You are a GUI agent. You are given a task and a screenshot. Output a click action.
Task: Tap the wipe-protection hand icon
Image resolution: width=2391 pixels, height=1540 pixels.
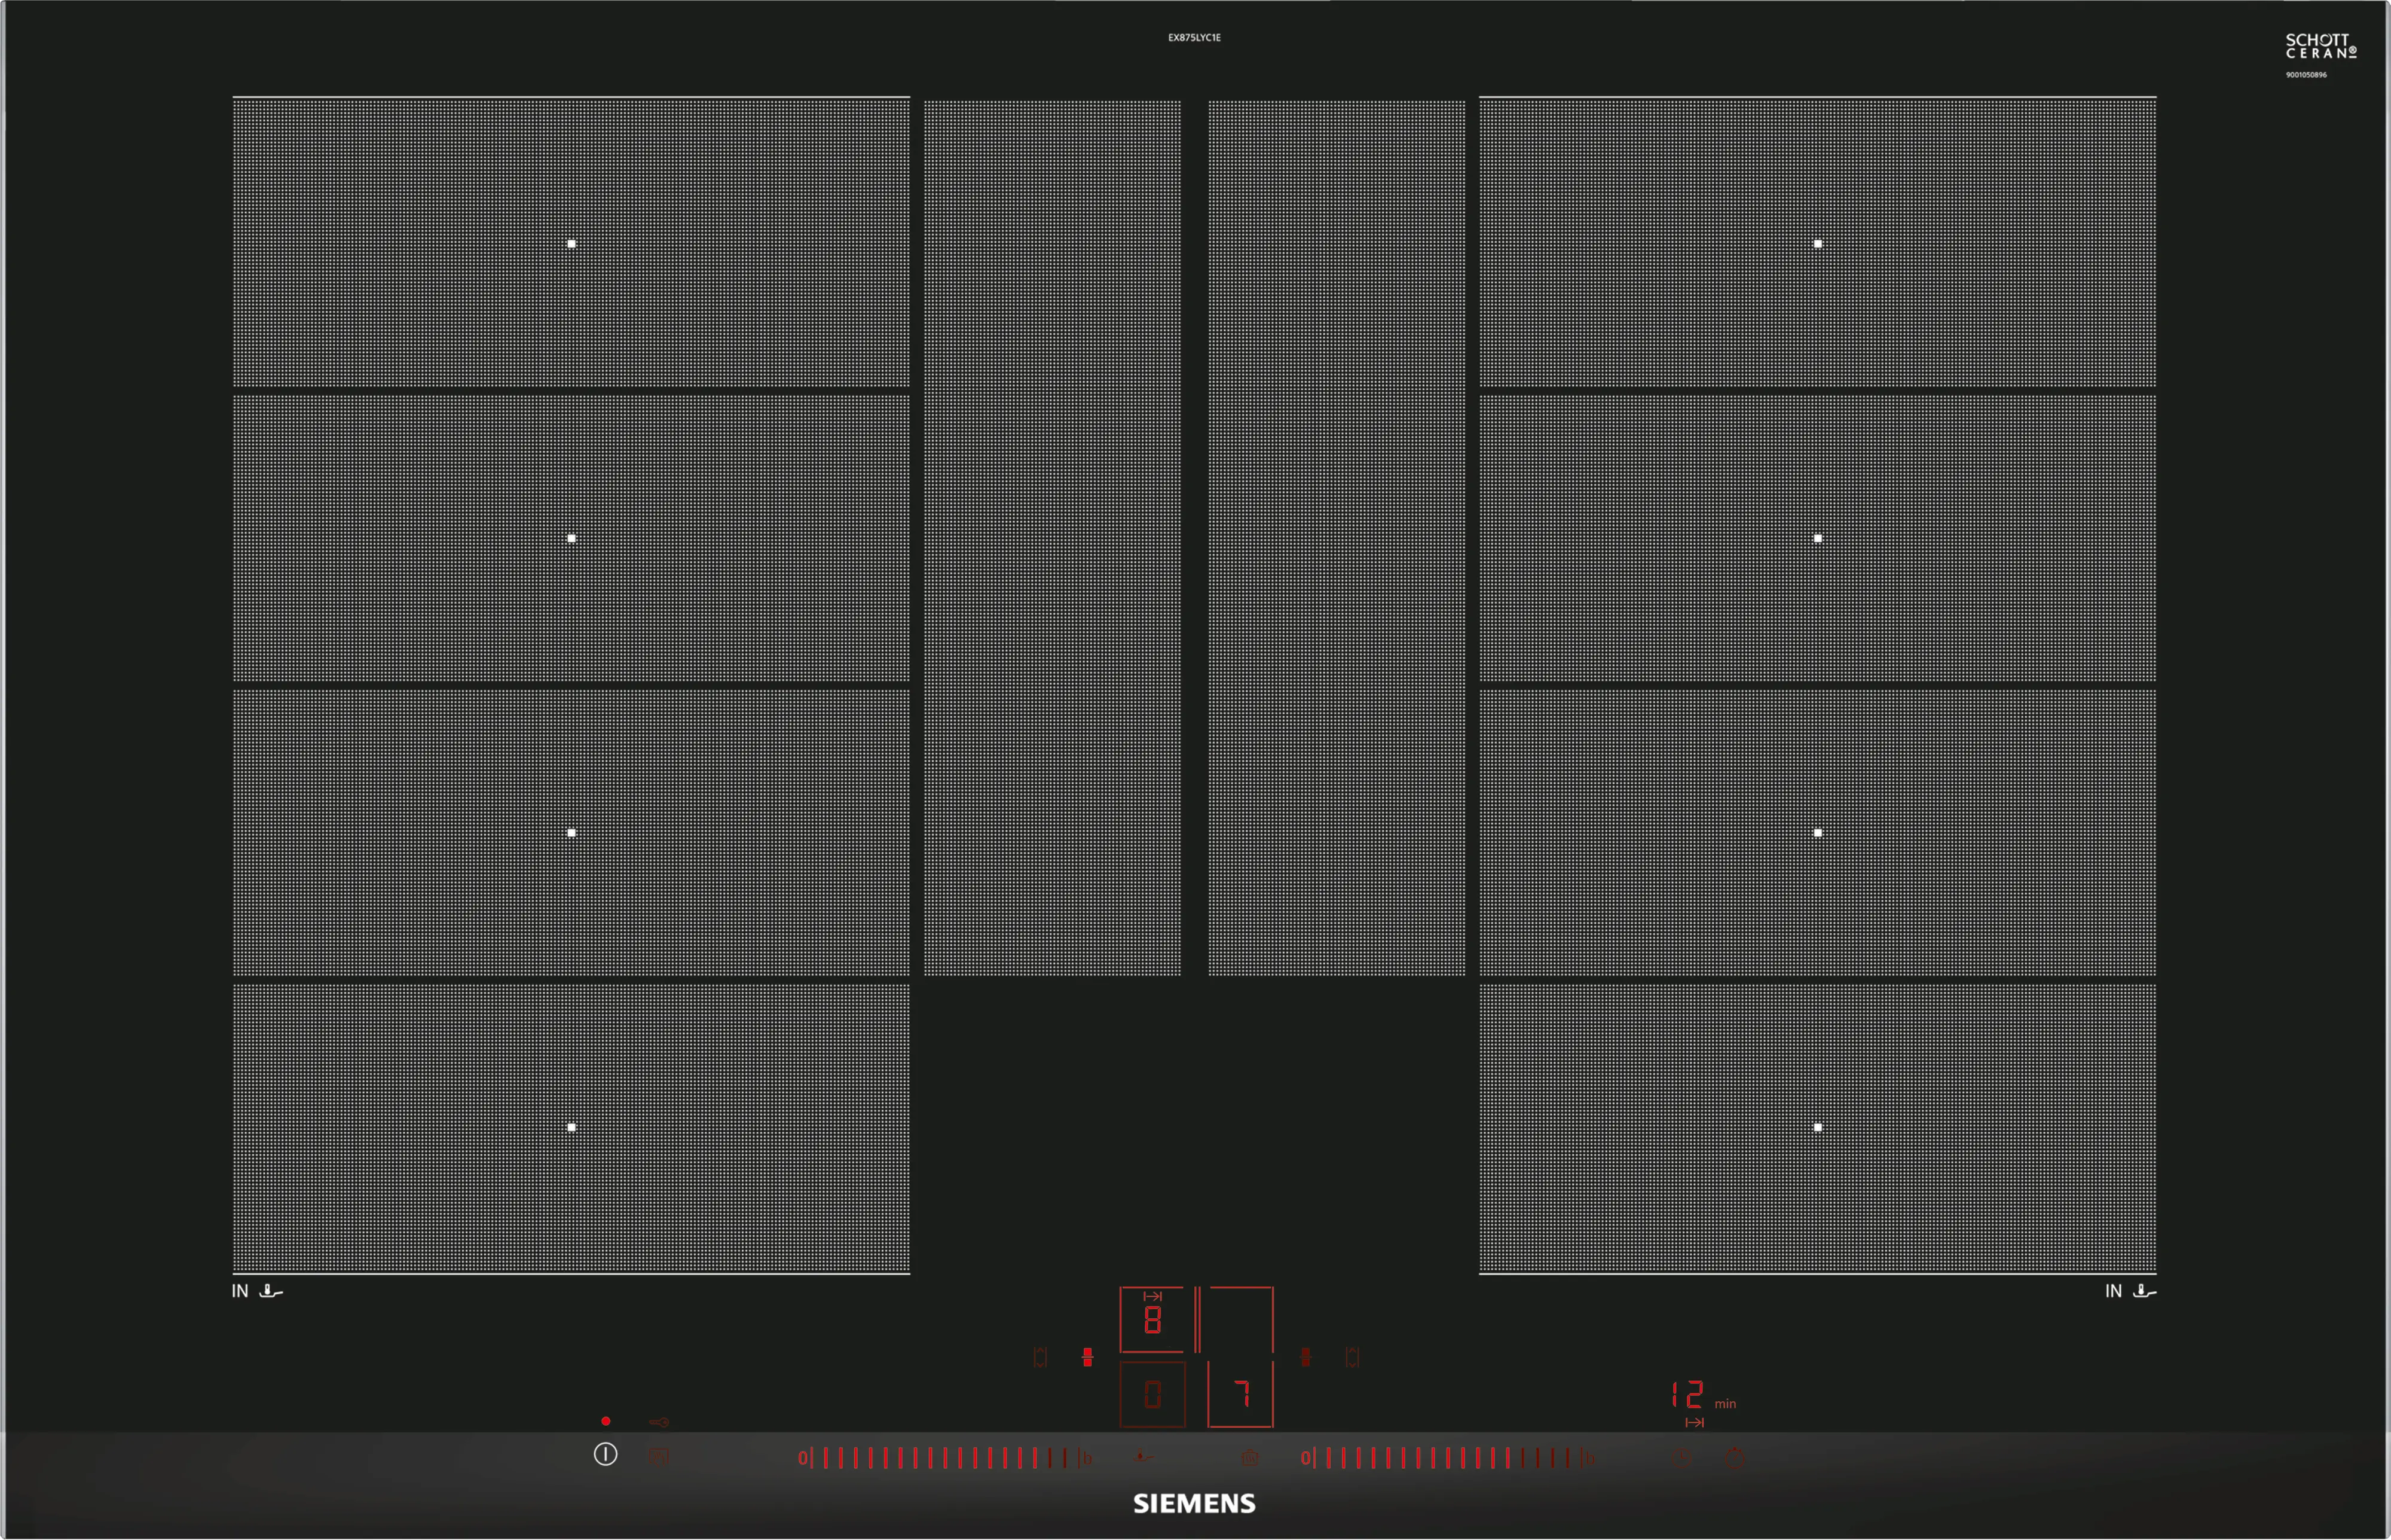pos(658,1457)
